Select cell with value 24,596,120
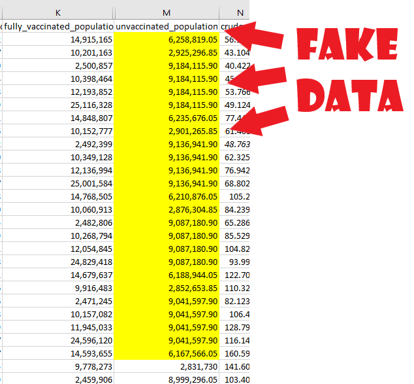Viewport: 414px width, 384px height. pos(58,340)
